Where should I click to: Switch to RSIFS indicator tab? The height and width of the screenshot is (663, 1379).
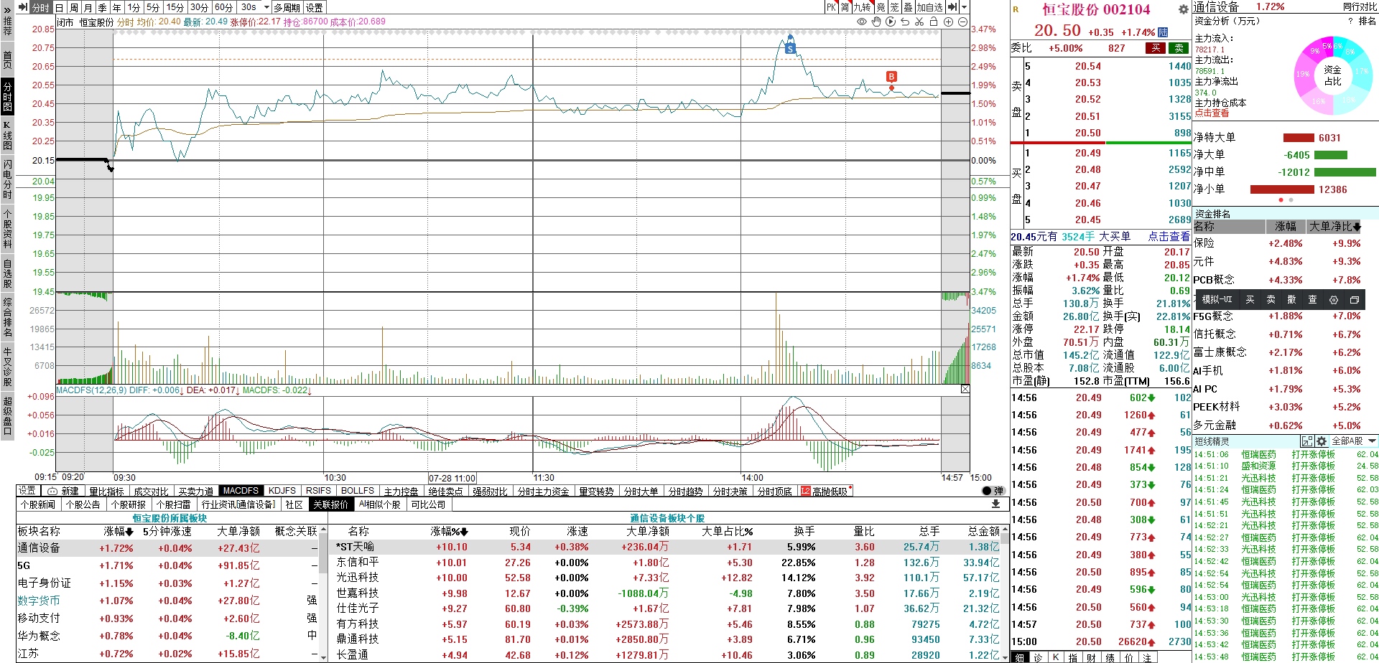[318, 491]
